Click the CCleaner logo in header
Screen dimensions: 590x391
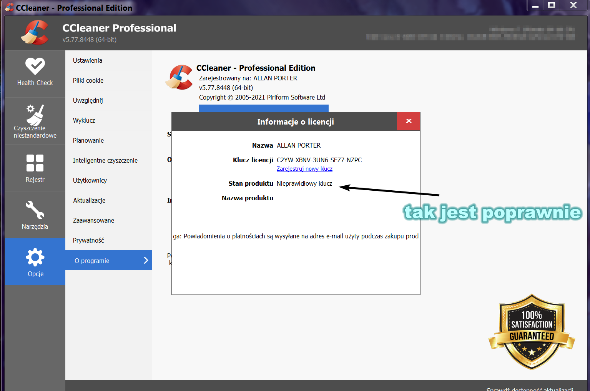coord(35,33)
